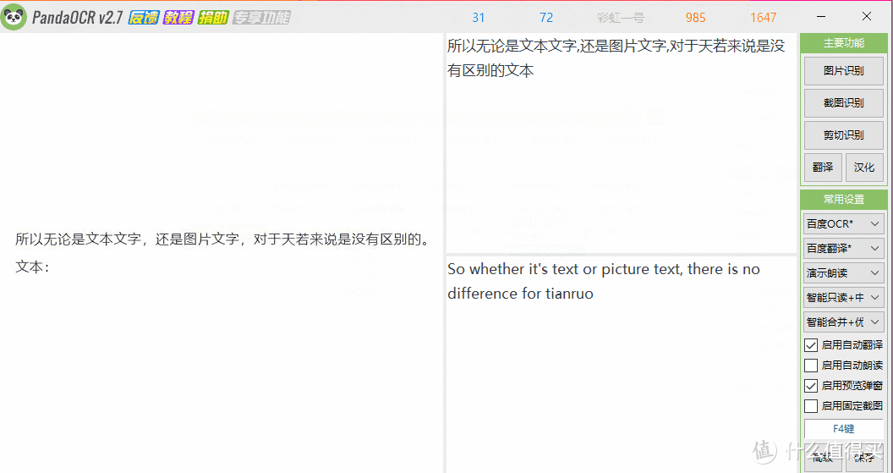Image resolution: width=893 pixels, height=473 pixels.
Task: Start 截图识别 screenshot recognition
Action: pyautogui.click(x=843, y=102)
